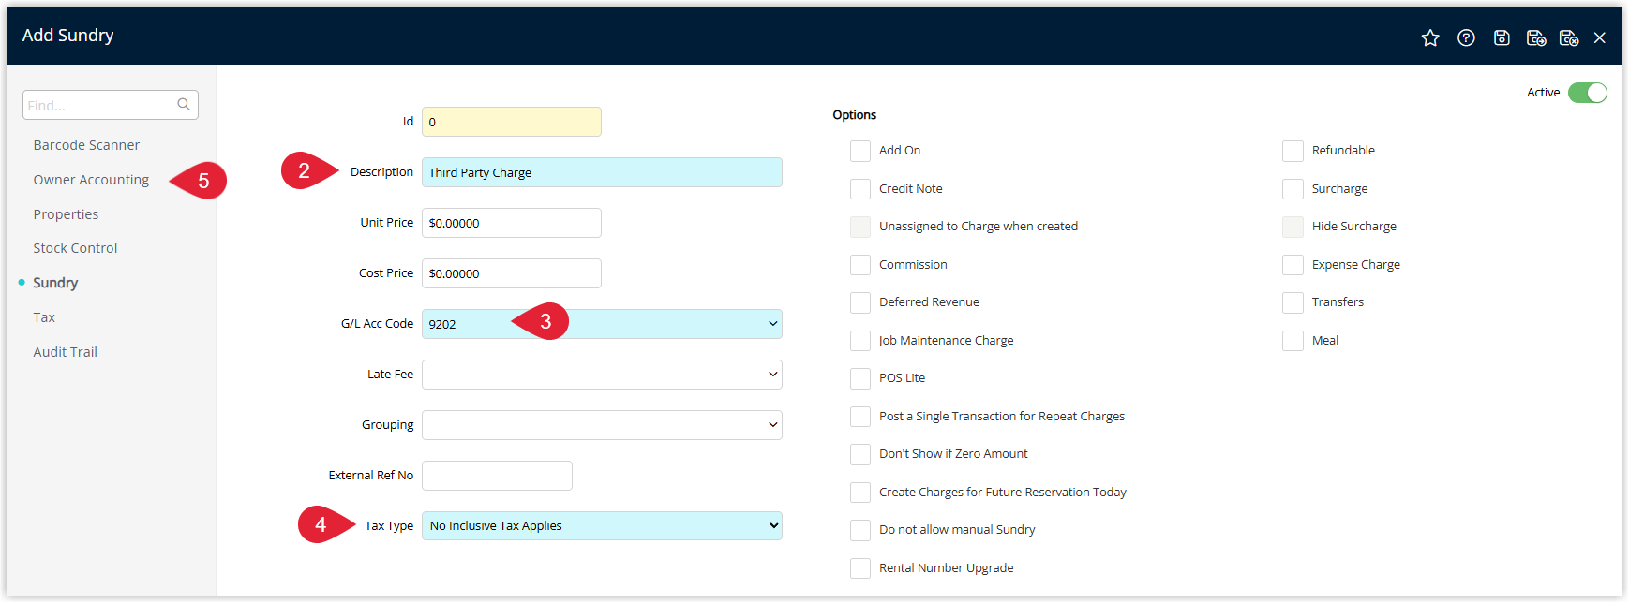Check Create Charges for Future Reservation Today
Image resolution: width=1629 pixels, height=603 pixels.
tap(860, 493)
